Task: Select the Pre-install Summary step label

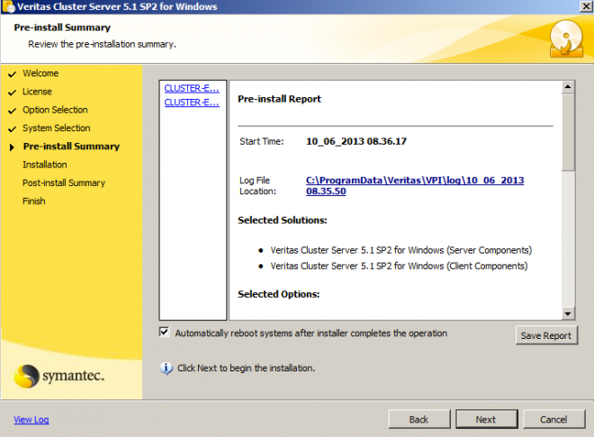Action: [x=72, y=147]
